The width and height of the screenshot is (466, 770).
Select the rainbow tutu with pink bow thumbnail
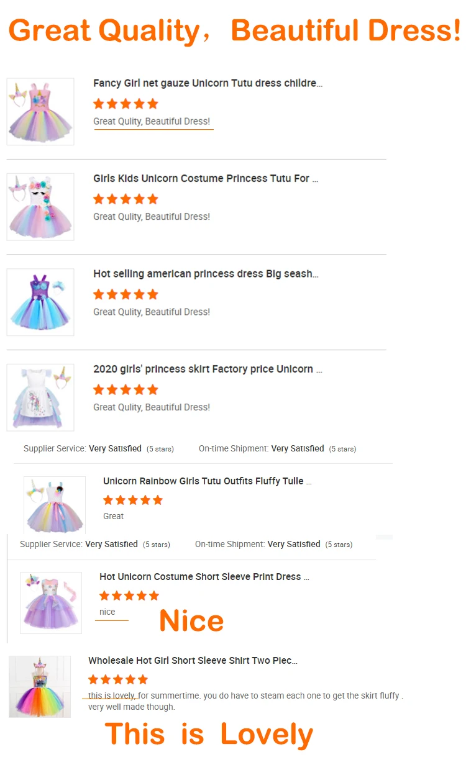[55, 505]
